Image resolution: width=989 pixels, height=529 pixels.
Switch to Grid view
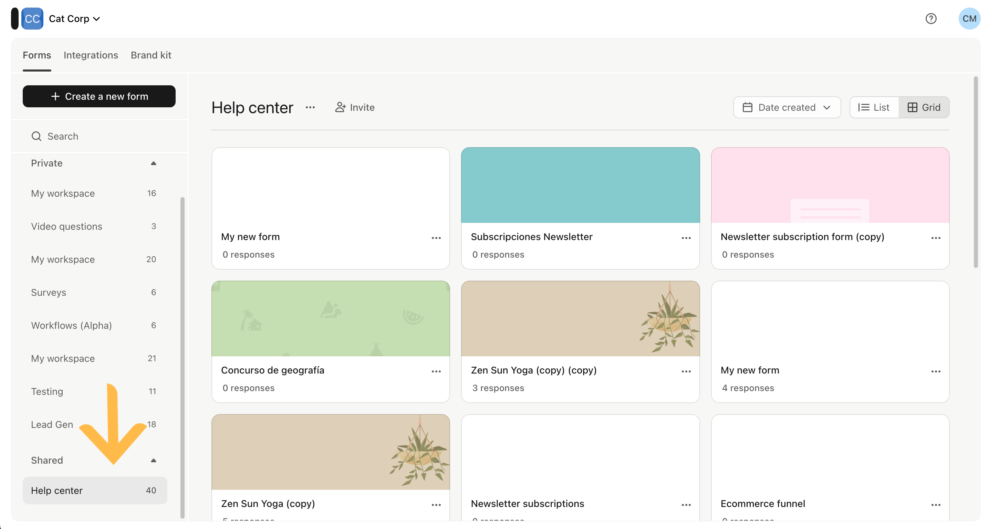[924, 107]
